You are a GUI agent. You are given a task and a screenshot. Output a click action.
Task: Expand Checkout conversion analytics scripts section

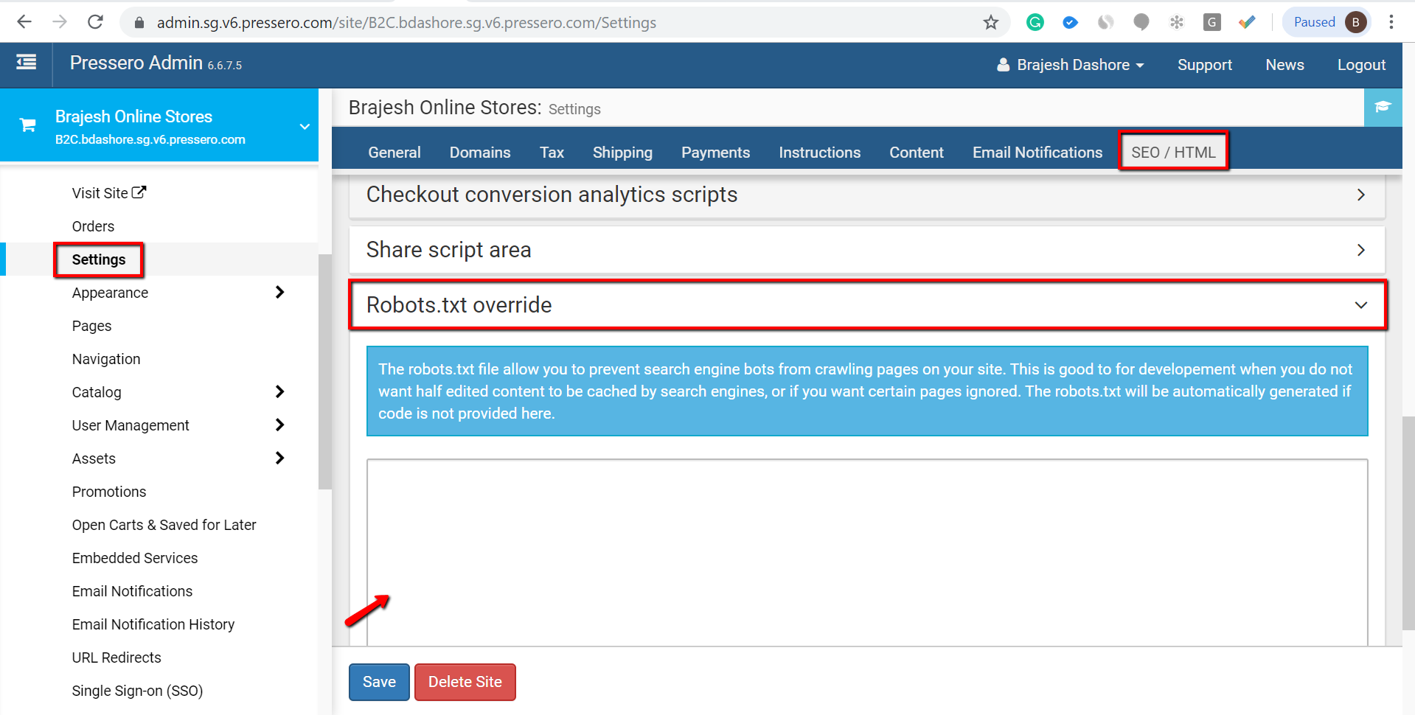tap(866, 195)
